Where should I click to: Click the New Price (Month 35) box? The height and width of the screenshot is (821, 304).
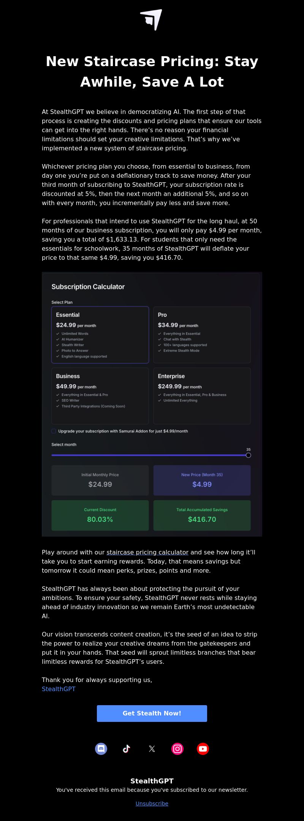(202, 480)
